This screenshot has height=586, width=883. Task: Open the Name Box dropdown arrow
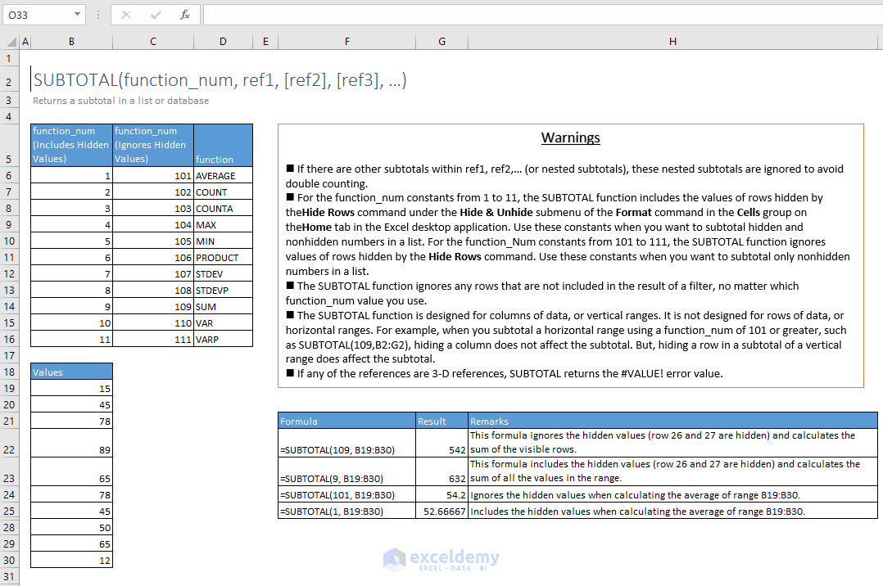[77, 15]
